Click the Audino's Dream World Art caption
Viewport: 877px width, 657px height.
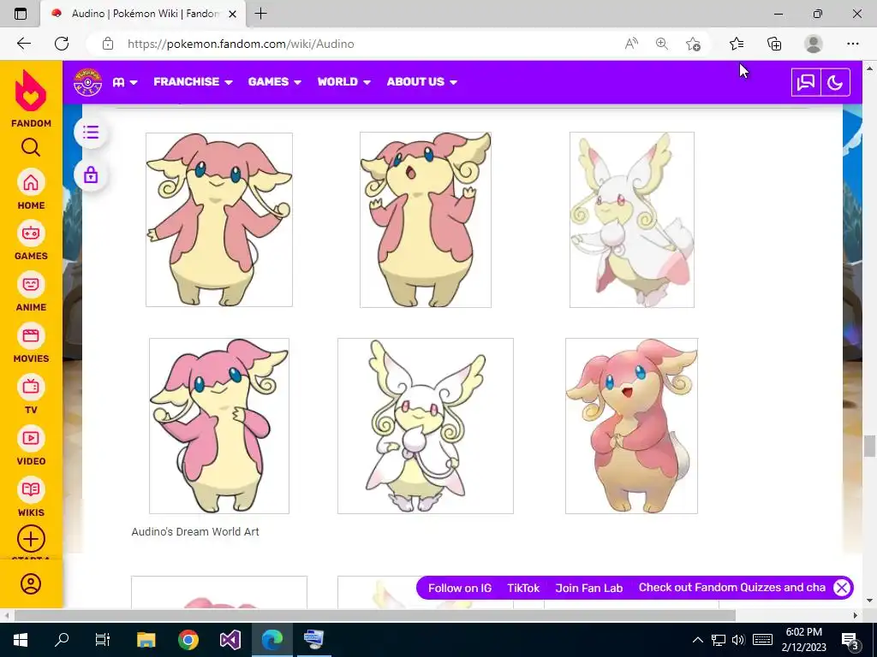(195, 532)
